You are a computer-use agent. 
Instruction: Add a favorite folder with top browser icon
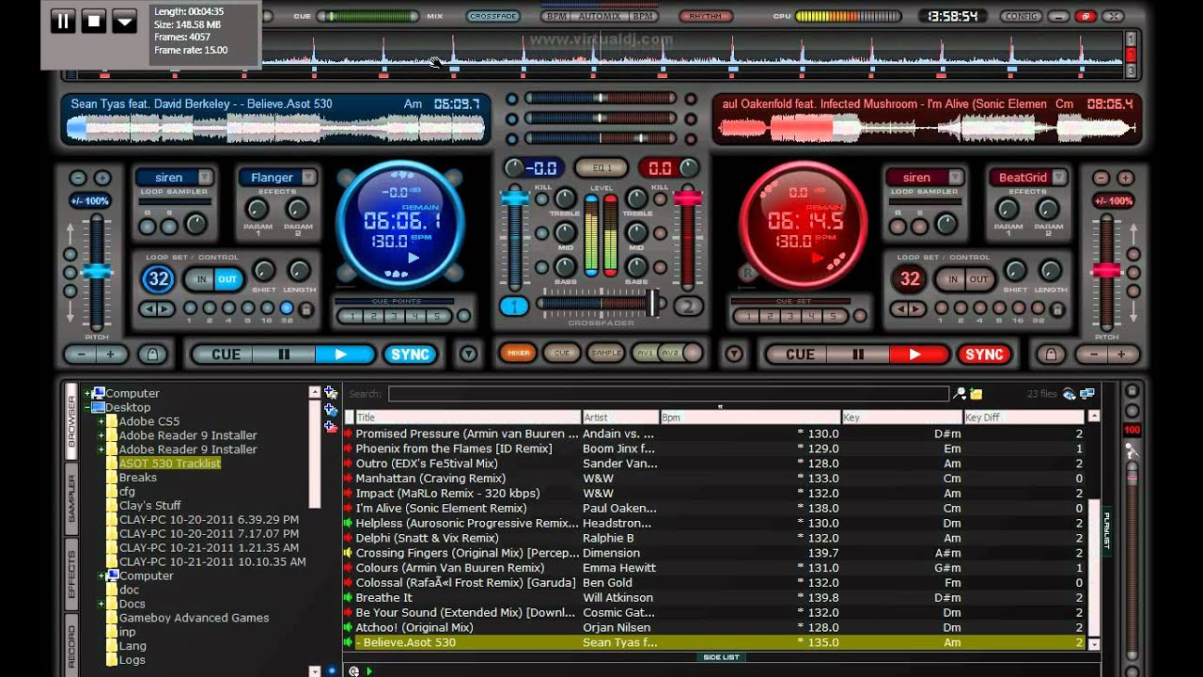[x=331, y=393]
